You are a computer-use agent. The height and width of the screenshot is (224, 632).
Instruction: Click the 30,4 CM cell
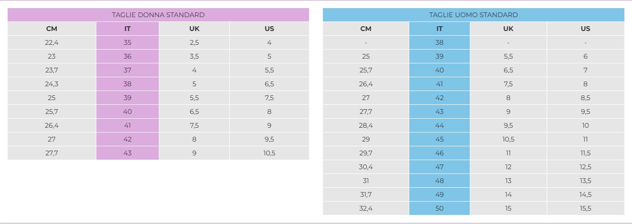pyautogui.click(x=365, y=167)
